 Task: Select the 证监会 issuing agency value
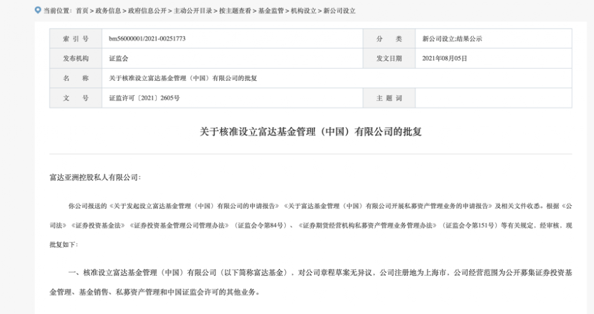119,58
